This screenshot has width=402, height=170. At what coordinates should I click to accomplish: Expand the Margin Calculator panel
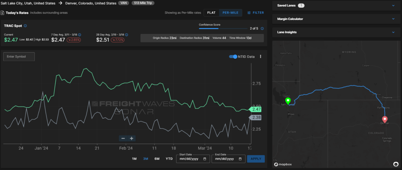(x=337, y=19)
